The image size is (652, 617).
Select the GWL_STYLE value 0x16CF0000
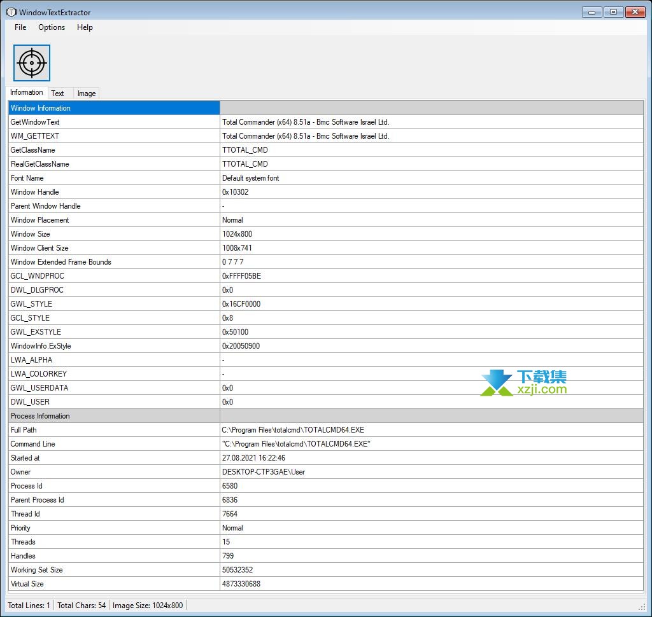241,303
